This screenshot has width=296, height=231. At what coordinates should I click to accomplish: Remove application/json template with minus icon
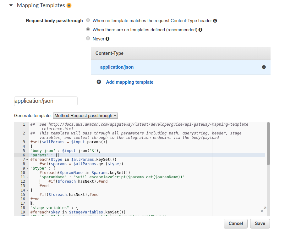pos(264,67)
